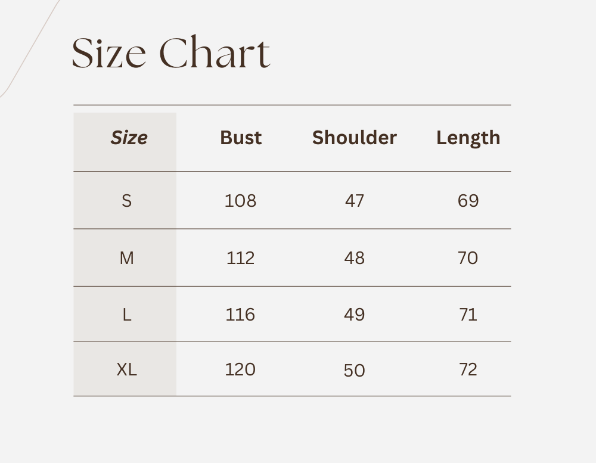Image resolution: width=596 pixels, height=463 pixels.
Task: Select the L size row label
Action: pyautogui.click(x=126, y=314)
